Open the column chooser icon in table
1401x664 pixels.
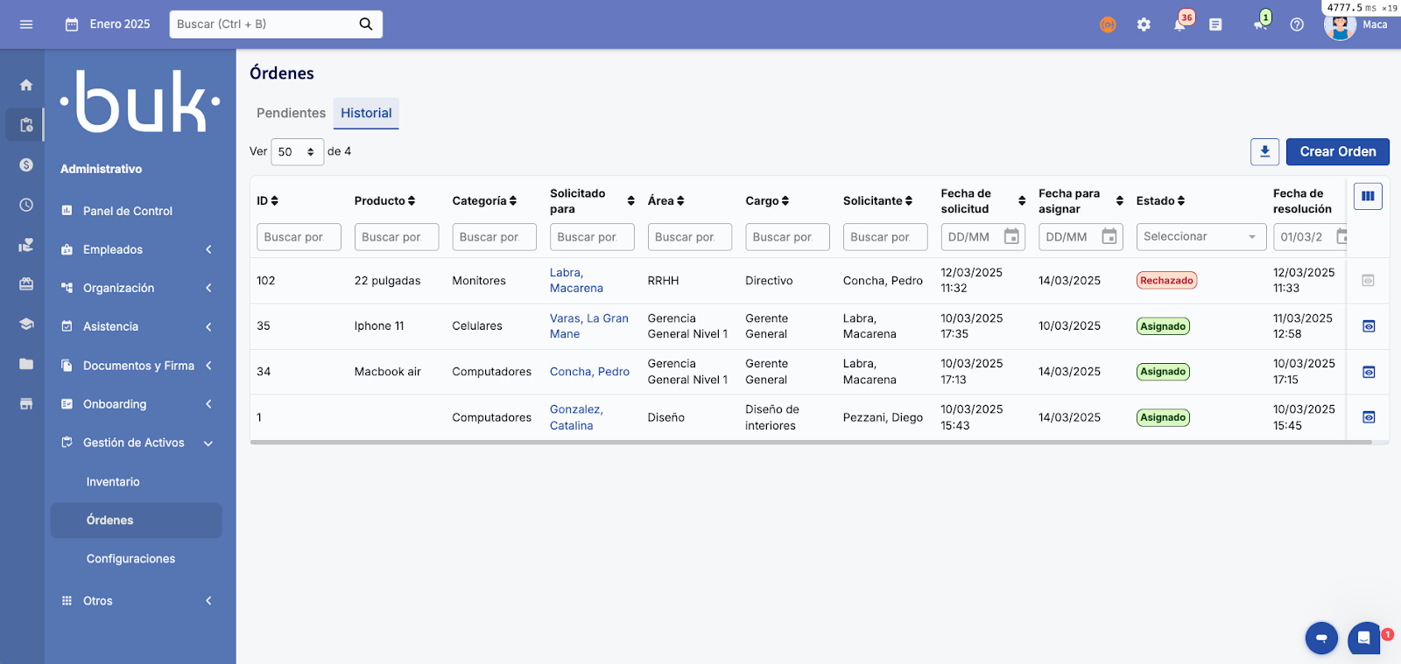point(1368,196)
